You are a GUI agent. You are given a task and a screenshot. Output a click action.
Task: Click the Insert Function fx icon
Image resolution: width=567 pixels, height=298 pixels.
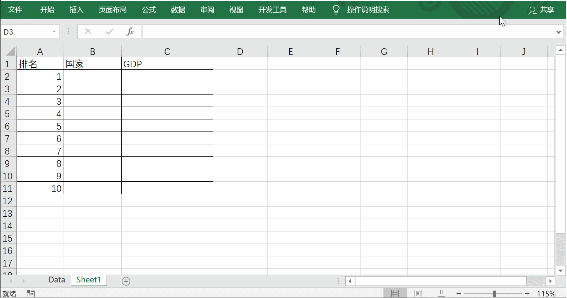tap(130, 32)
